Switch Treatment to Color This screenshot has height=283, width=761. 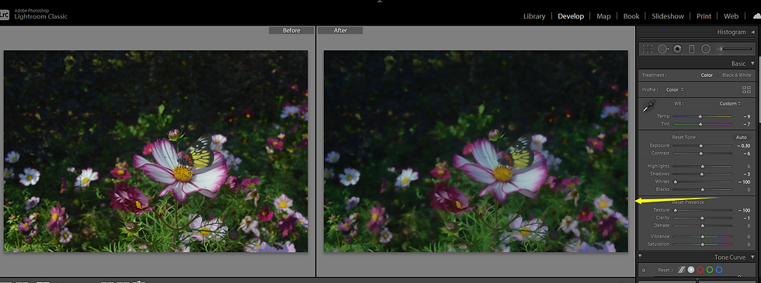tap(707, 75)
